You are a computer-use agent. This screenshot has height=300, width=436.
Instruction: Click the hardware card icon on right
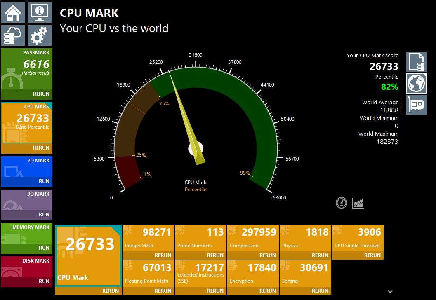[x=416, y=105]
